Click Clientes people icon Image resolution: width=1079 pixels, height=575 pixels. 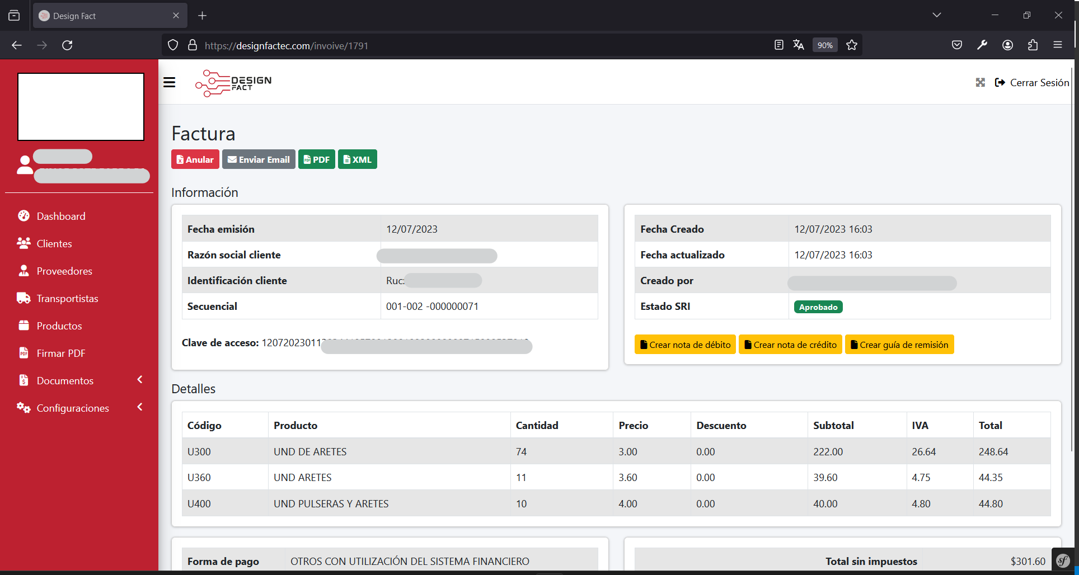click(24, 243)
